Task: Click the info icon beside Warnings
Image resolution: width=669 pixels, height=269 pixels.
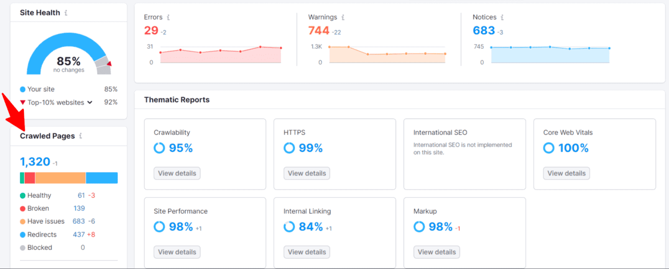Action: click(x=343, y=18)
